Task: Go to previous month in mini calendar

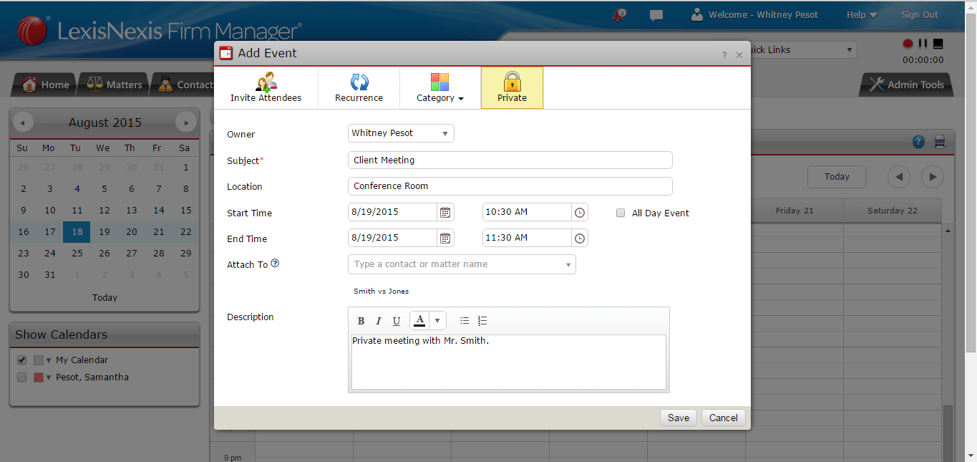Action: pos(22,122)
